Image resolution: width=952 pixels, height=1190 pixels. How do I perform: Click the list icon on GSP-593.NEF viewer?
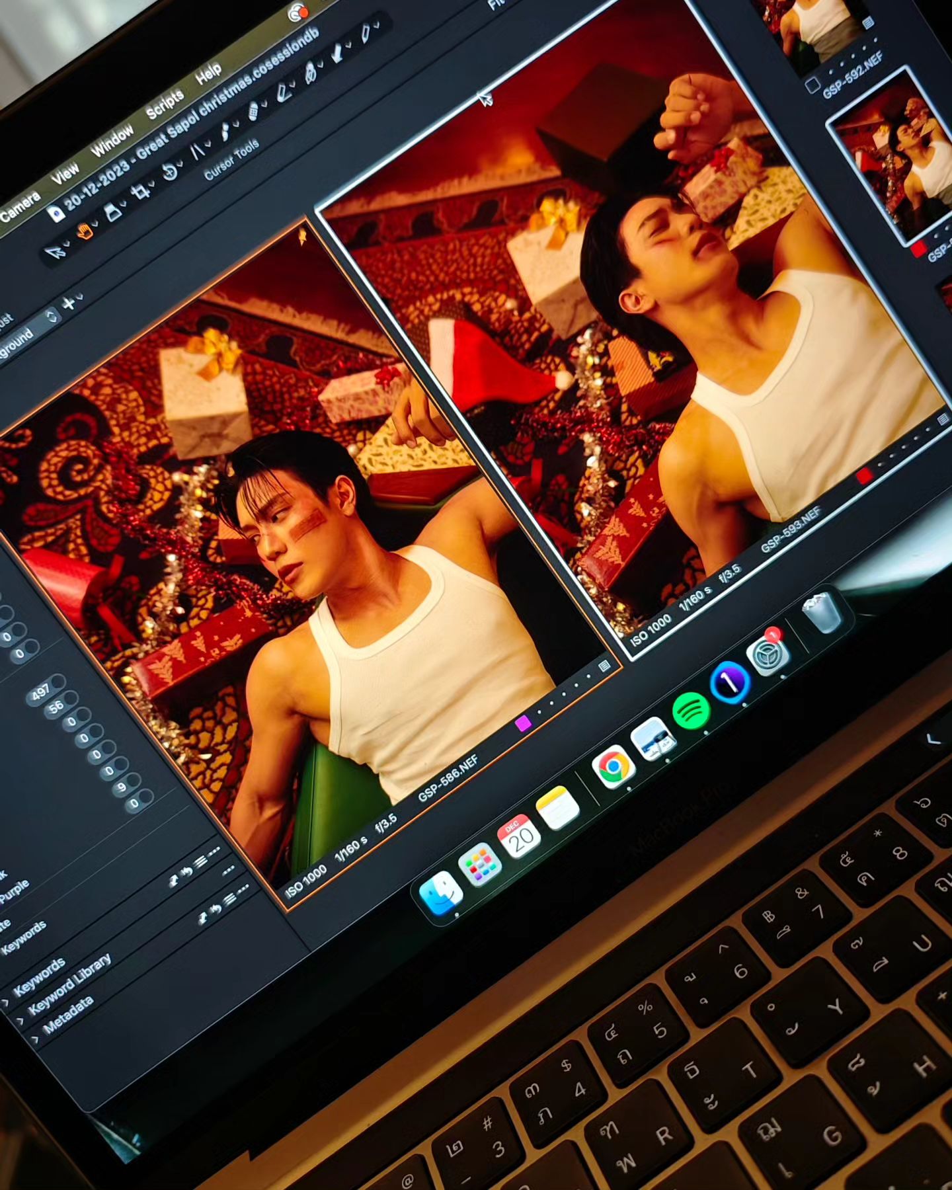click(x=943, y=419)
